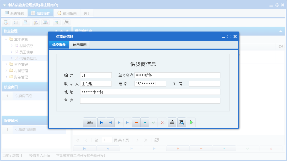Go to the previous record in the dialog
This screenshot has width=287, height=161.
click(x=110, y=122)
